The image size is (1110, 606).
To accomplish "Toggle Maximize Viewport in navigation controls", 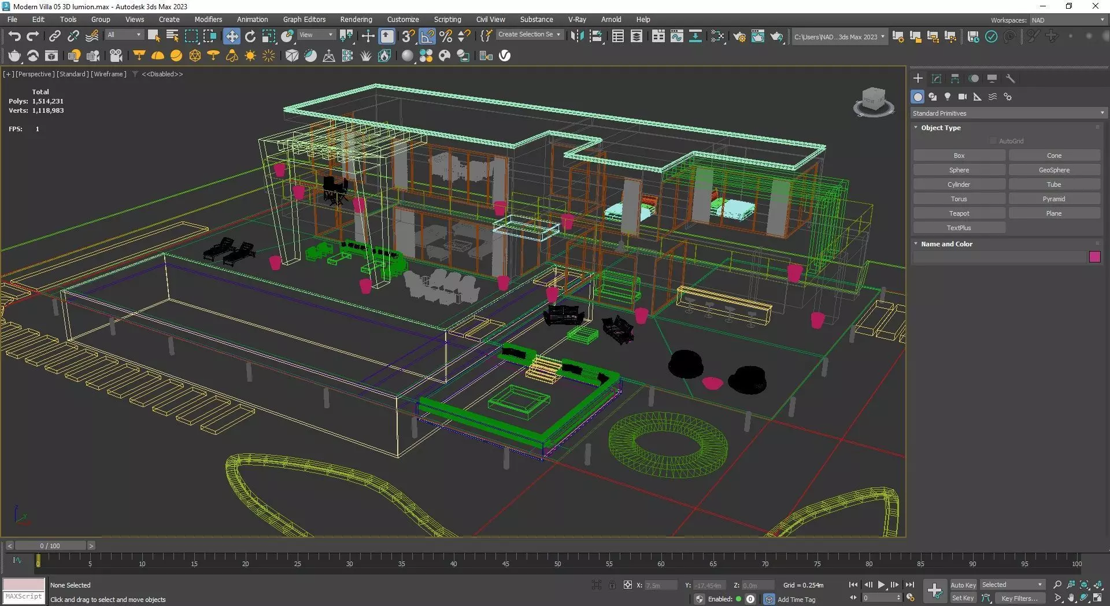I will click(x=1098, y=598).
